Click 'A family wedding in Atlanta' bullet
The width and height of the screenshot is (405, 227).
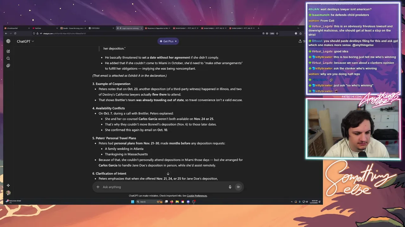(124, 149)
